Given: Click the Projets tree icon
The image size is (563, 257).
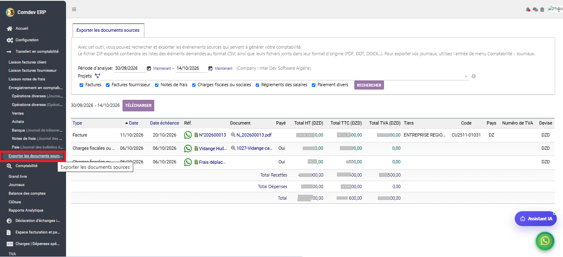Looking at the screenshot, I should (x=97, y=76).
